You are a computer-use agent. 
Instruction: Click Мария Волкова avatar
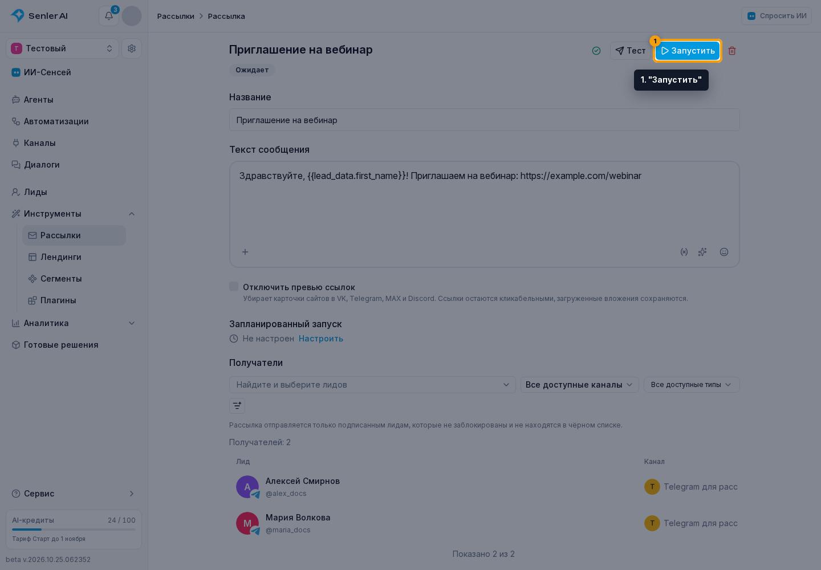247,523
